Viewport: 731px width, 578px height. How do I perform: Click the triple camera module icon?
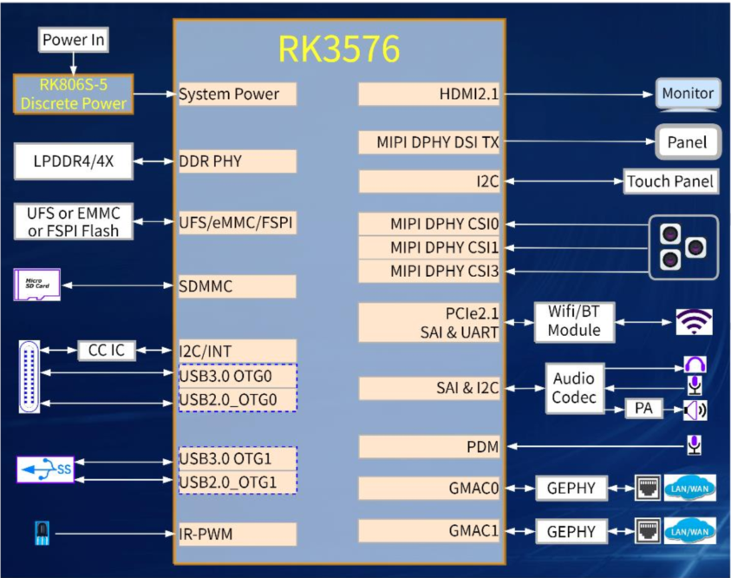click(683, 247)
